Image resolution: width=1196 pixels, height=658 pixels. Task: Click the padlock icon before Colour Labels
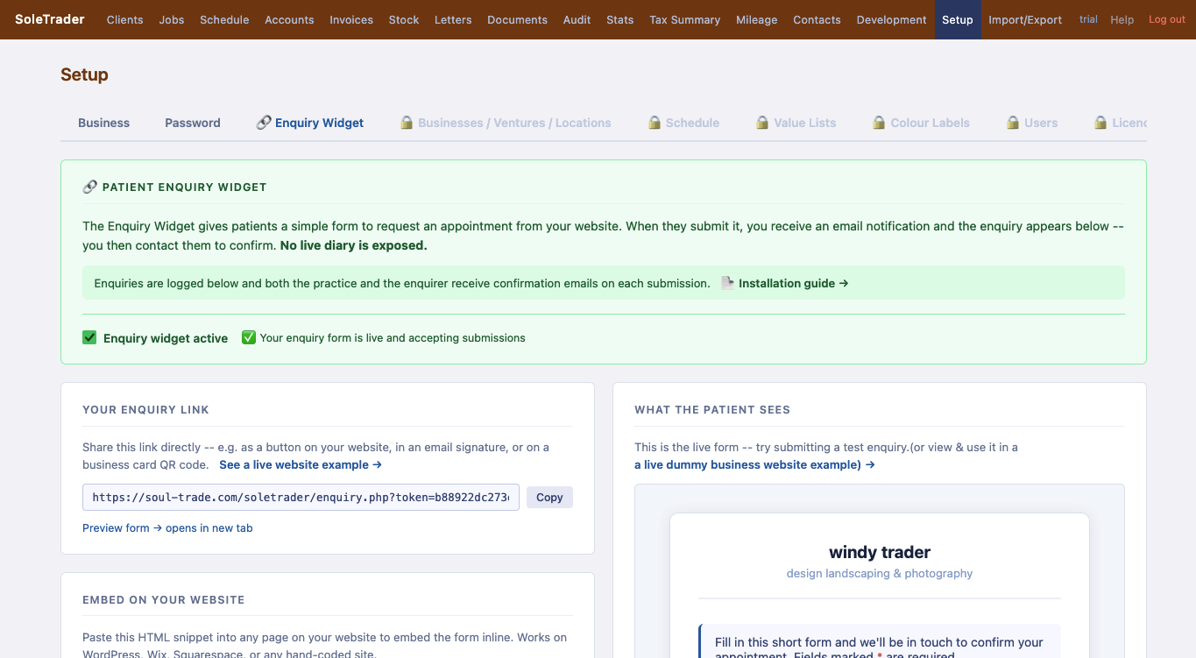coord(879,123)
